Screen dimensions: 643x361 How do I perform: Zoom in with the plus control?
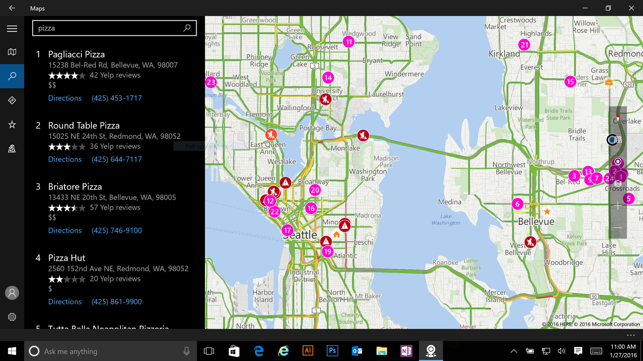(618, 206)
